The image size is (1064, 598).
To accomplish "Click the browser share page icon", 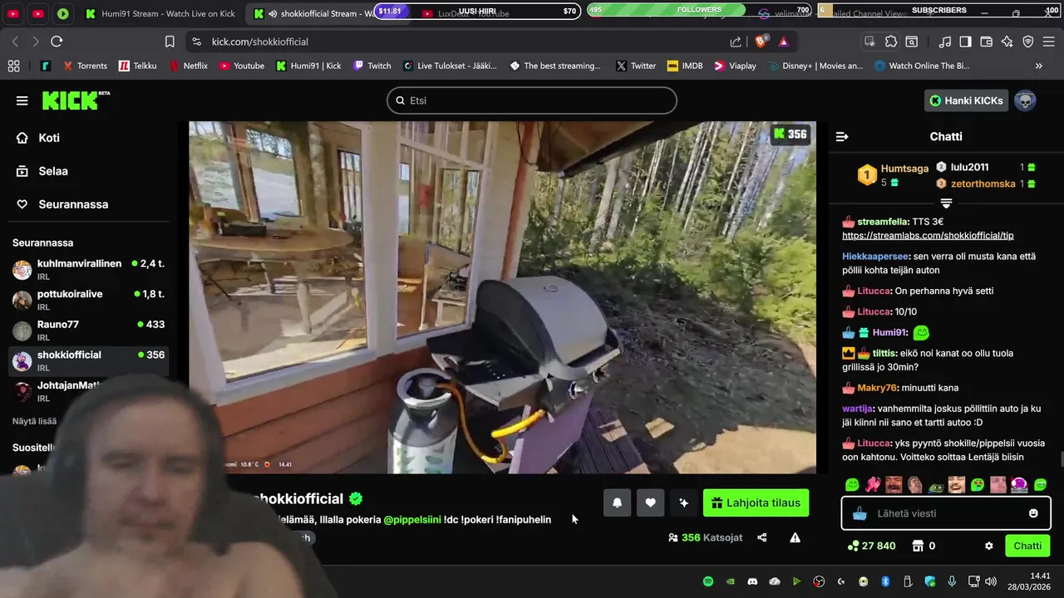I will (x=736, y=42).
